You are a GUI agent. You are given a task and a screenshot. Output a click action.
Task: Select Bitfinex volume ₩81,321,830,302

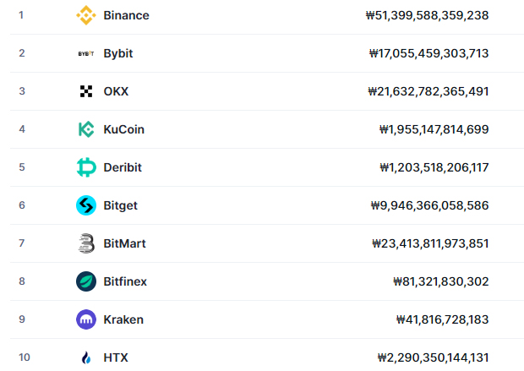441,281
